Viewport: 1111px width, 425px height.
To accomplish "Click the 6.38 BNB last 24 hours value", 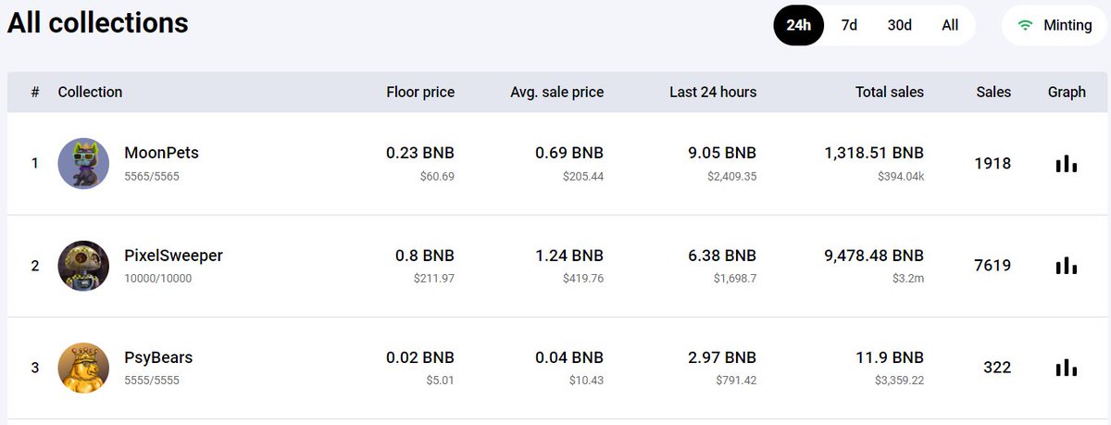I will [722, 255].
